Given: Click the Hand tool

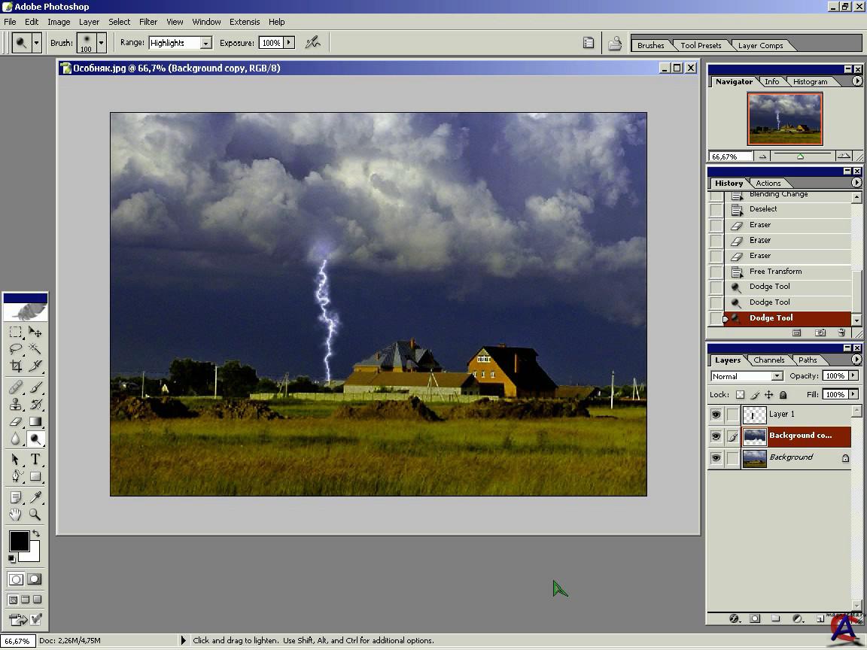Looking at the screenshot, I should (16, 515).
